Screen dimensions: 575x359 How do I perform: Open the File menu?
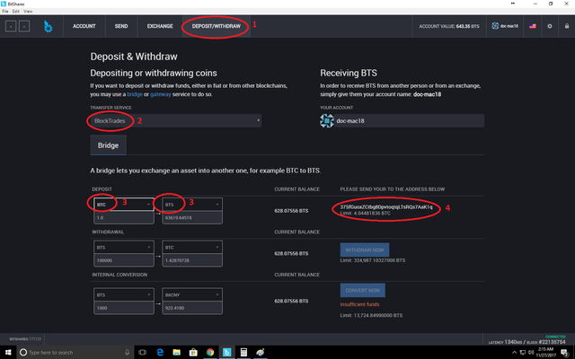click(5, 12)
